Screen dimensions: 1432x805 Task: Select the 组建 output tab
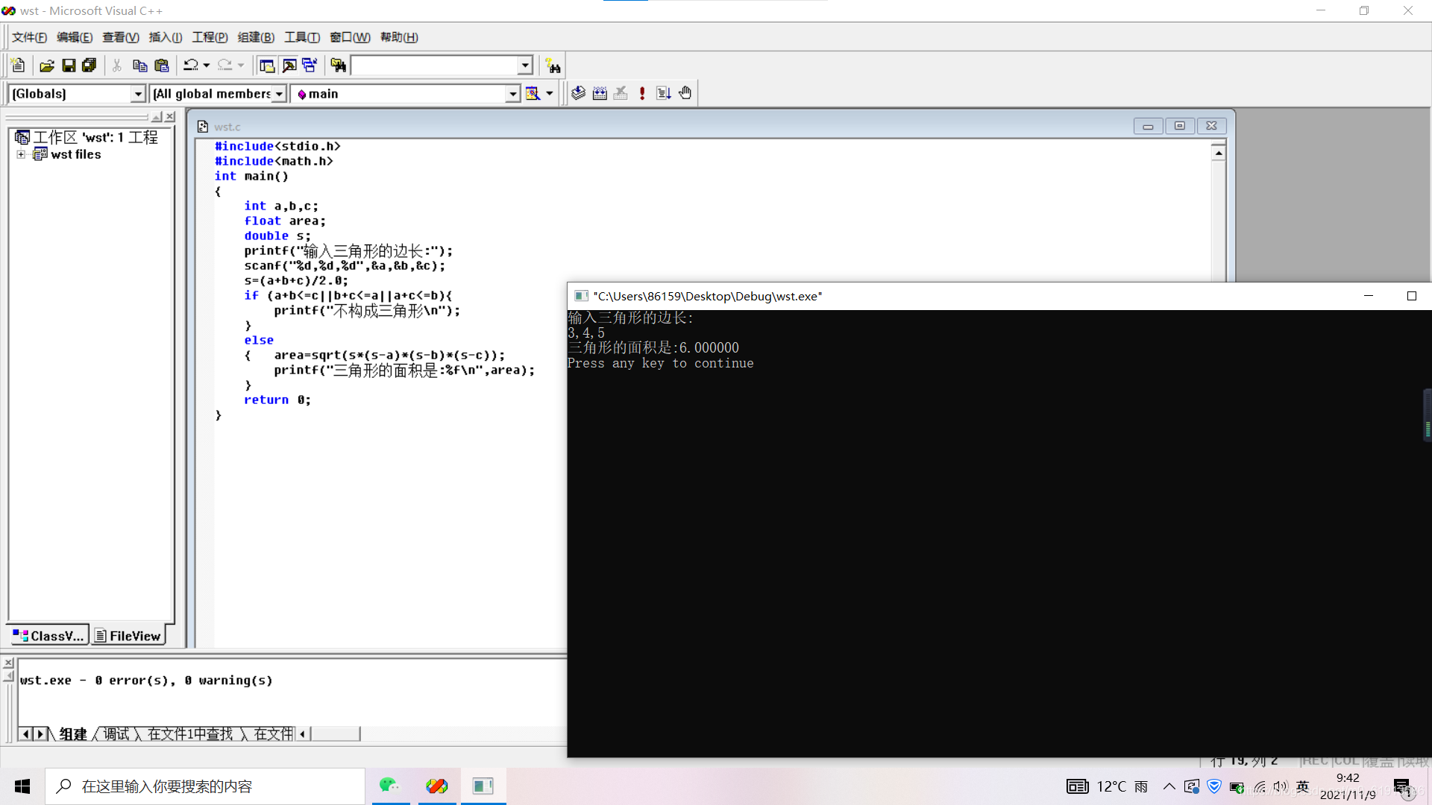(x=73, y=734)
